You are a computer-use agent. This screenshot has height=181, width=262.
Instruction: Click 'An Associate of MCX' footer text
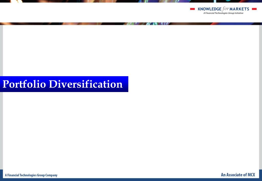238,175
